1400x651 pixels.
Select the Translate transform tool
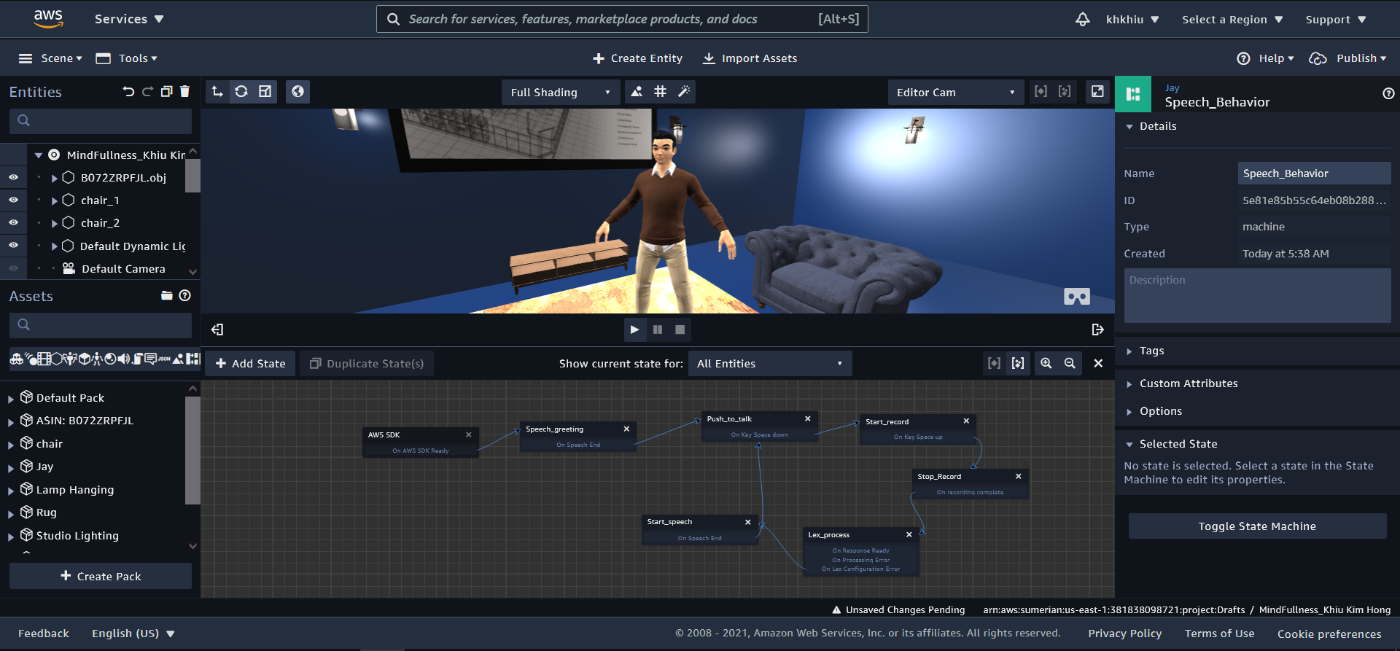coord(217,92)
